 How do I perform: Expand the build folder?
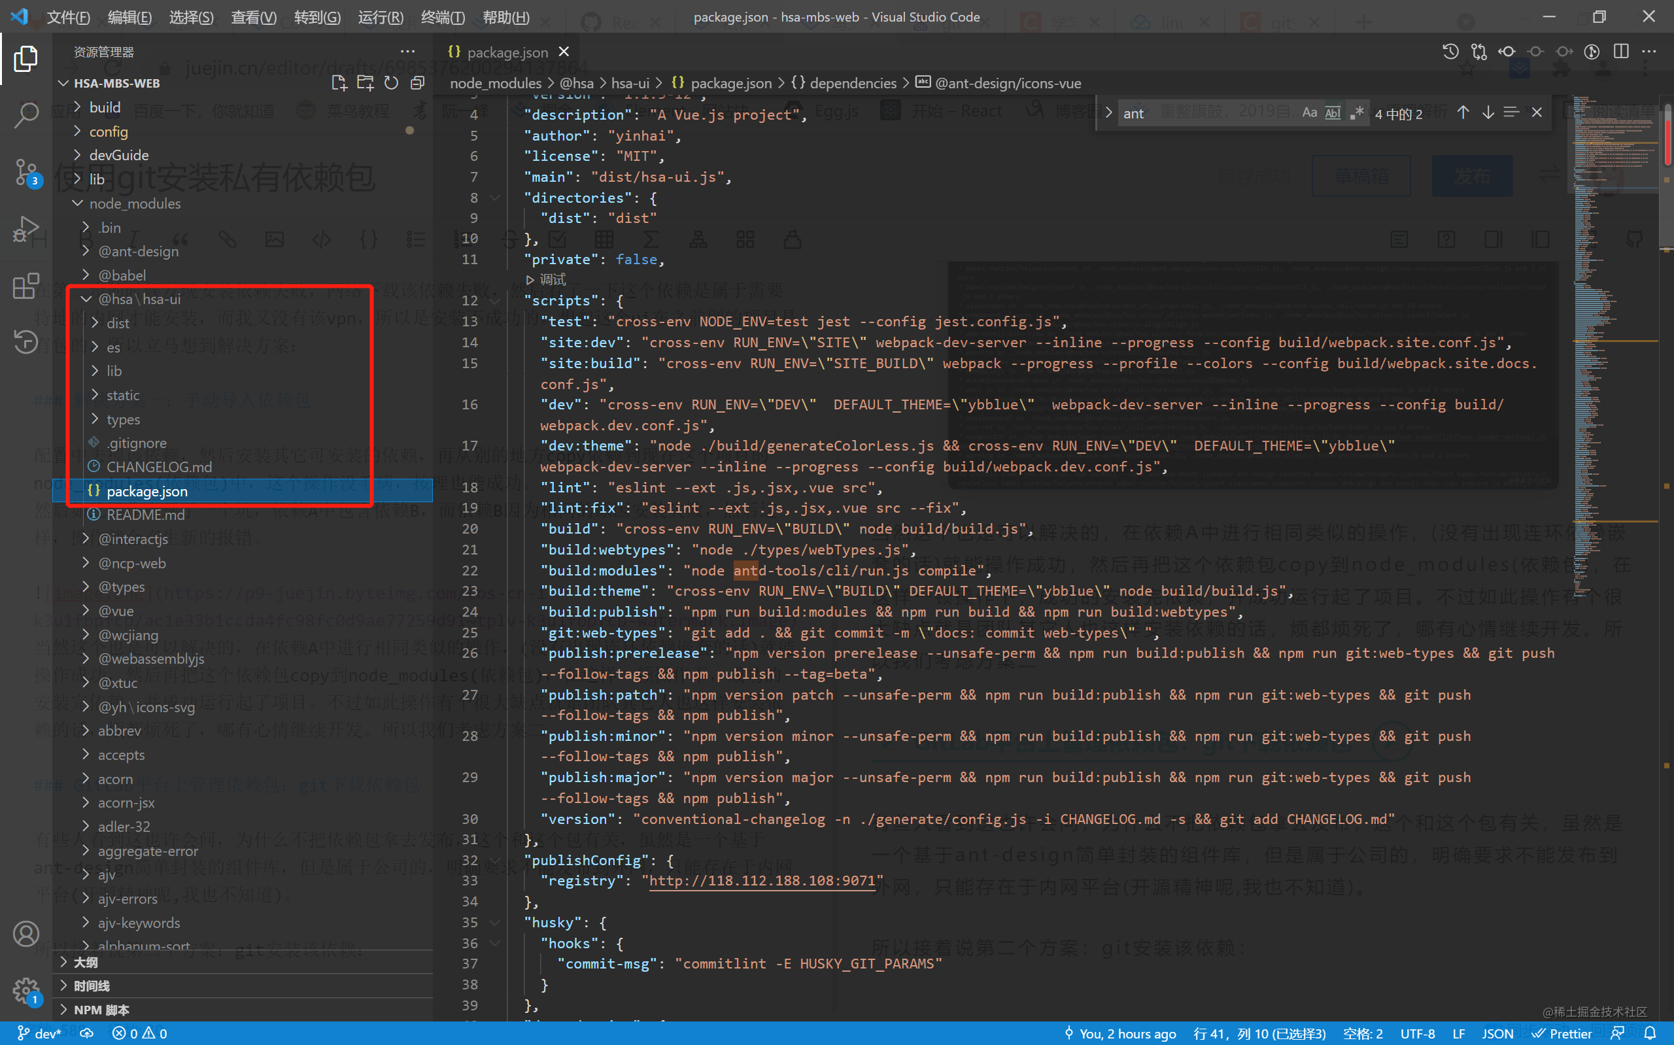pyautogui.click(x=105, y=107)
